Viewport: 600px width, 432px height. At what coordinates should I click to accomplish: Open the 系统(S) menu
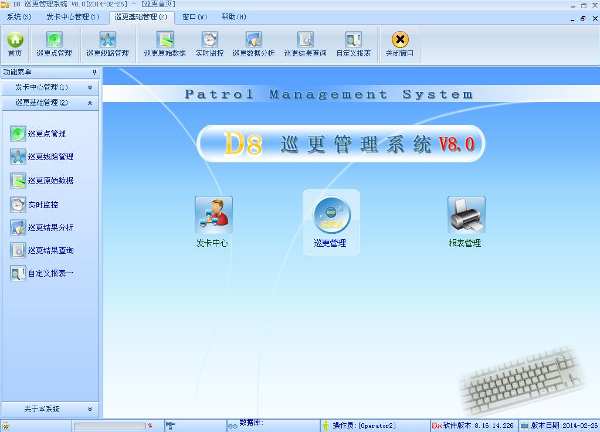point(19,17)
